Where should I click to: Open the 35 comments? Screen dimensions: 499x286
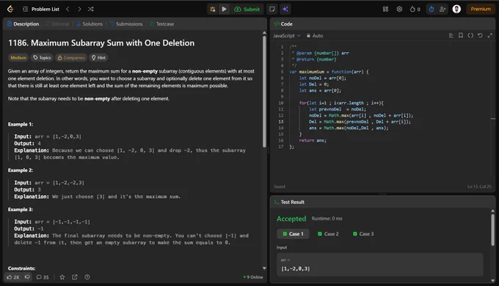[43, 277]
